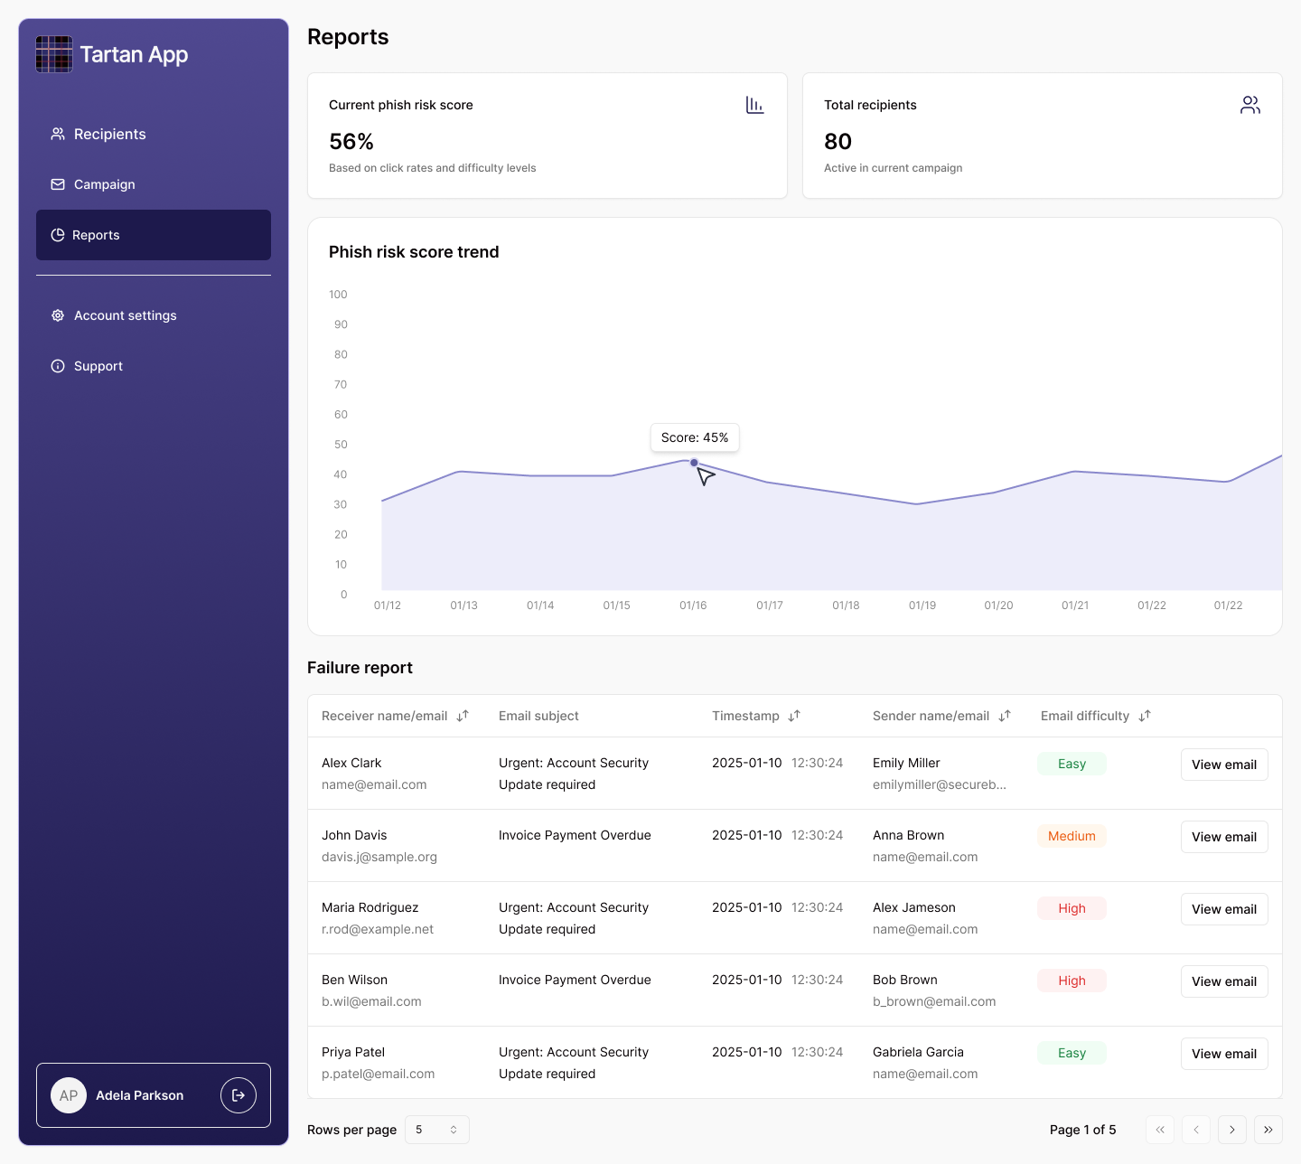Screen dimensions: 1301x1164
Task: Sort by Email difficulty column
Action: click(1145, 716)
